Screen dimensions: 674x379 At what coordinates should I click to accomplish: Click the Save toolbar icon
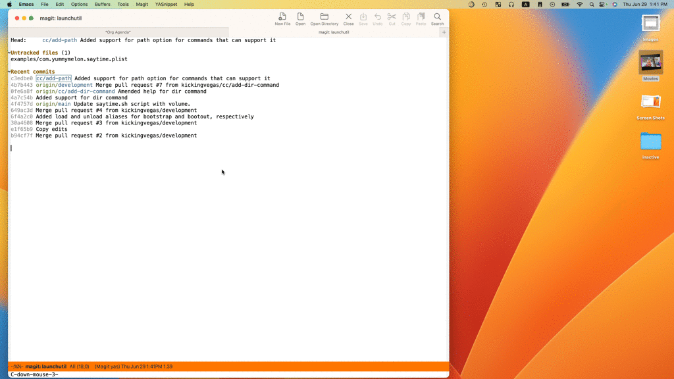tap(363, 19)
